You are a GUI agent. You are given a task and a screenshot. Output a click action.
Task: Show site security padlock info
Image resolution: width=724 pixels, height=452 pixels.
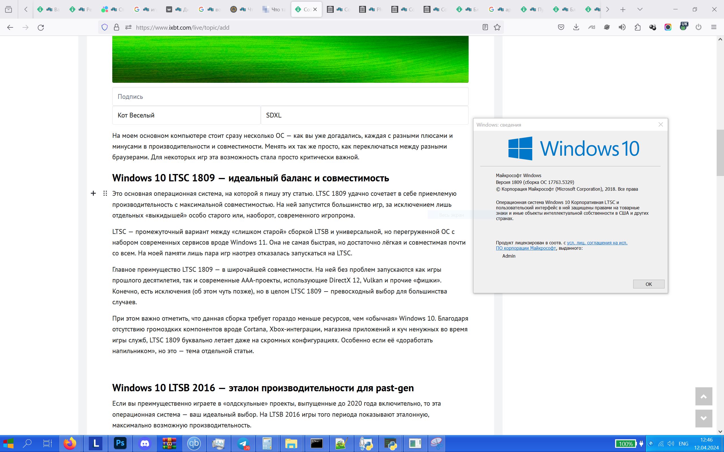pyautogui.click(x=117, y=27)
